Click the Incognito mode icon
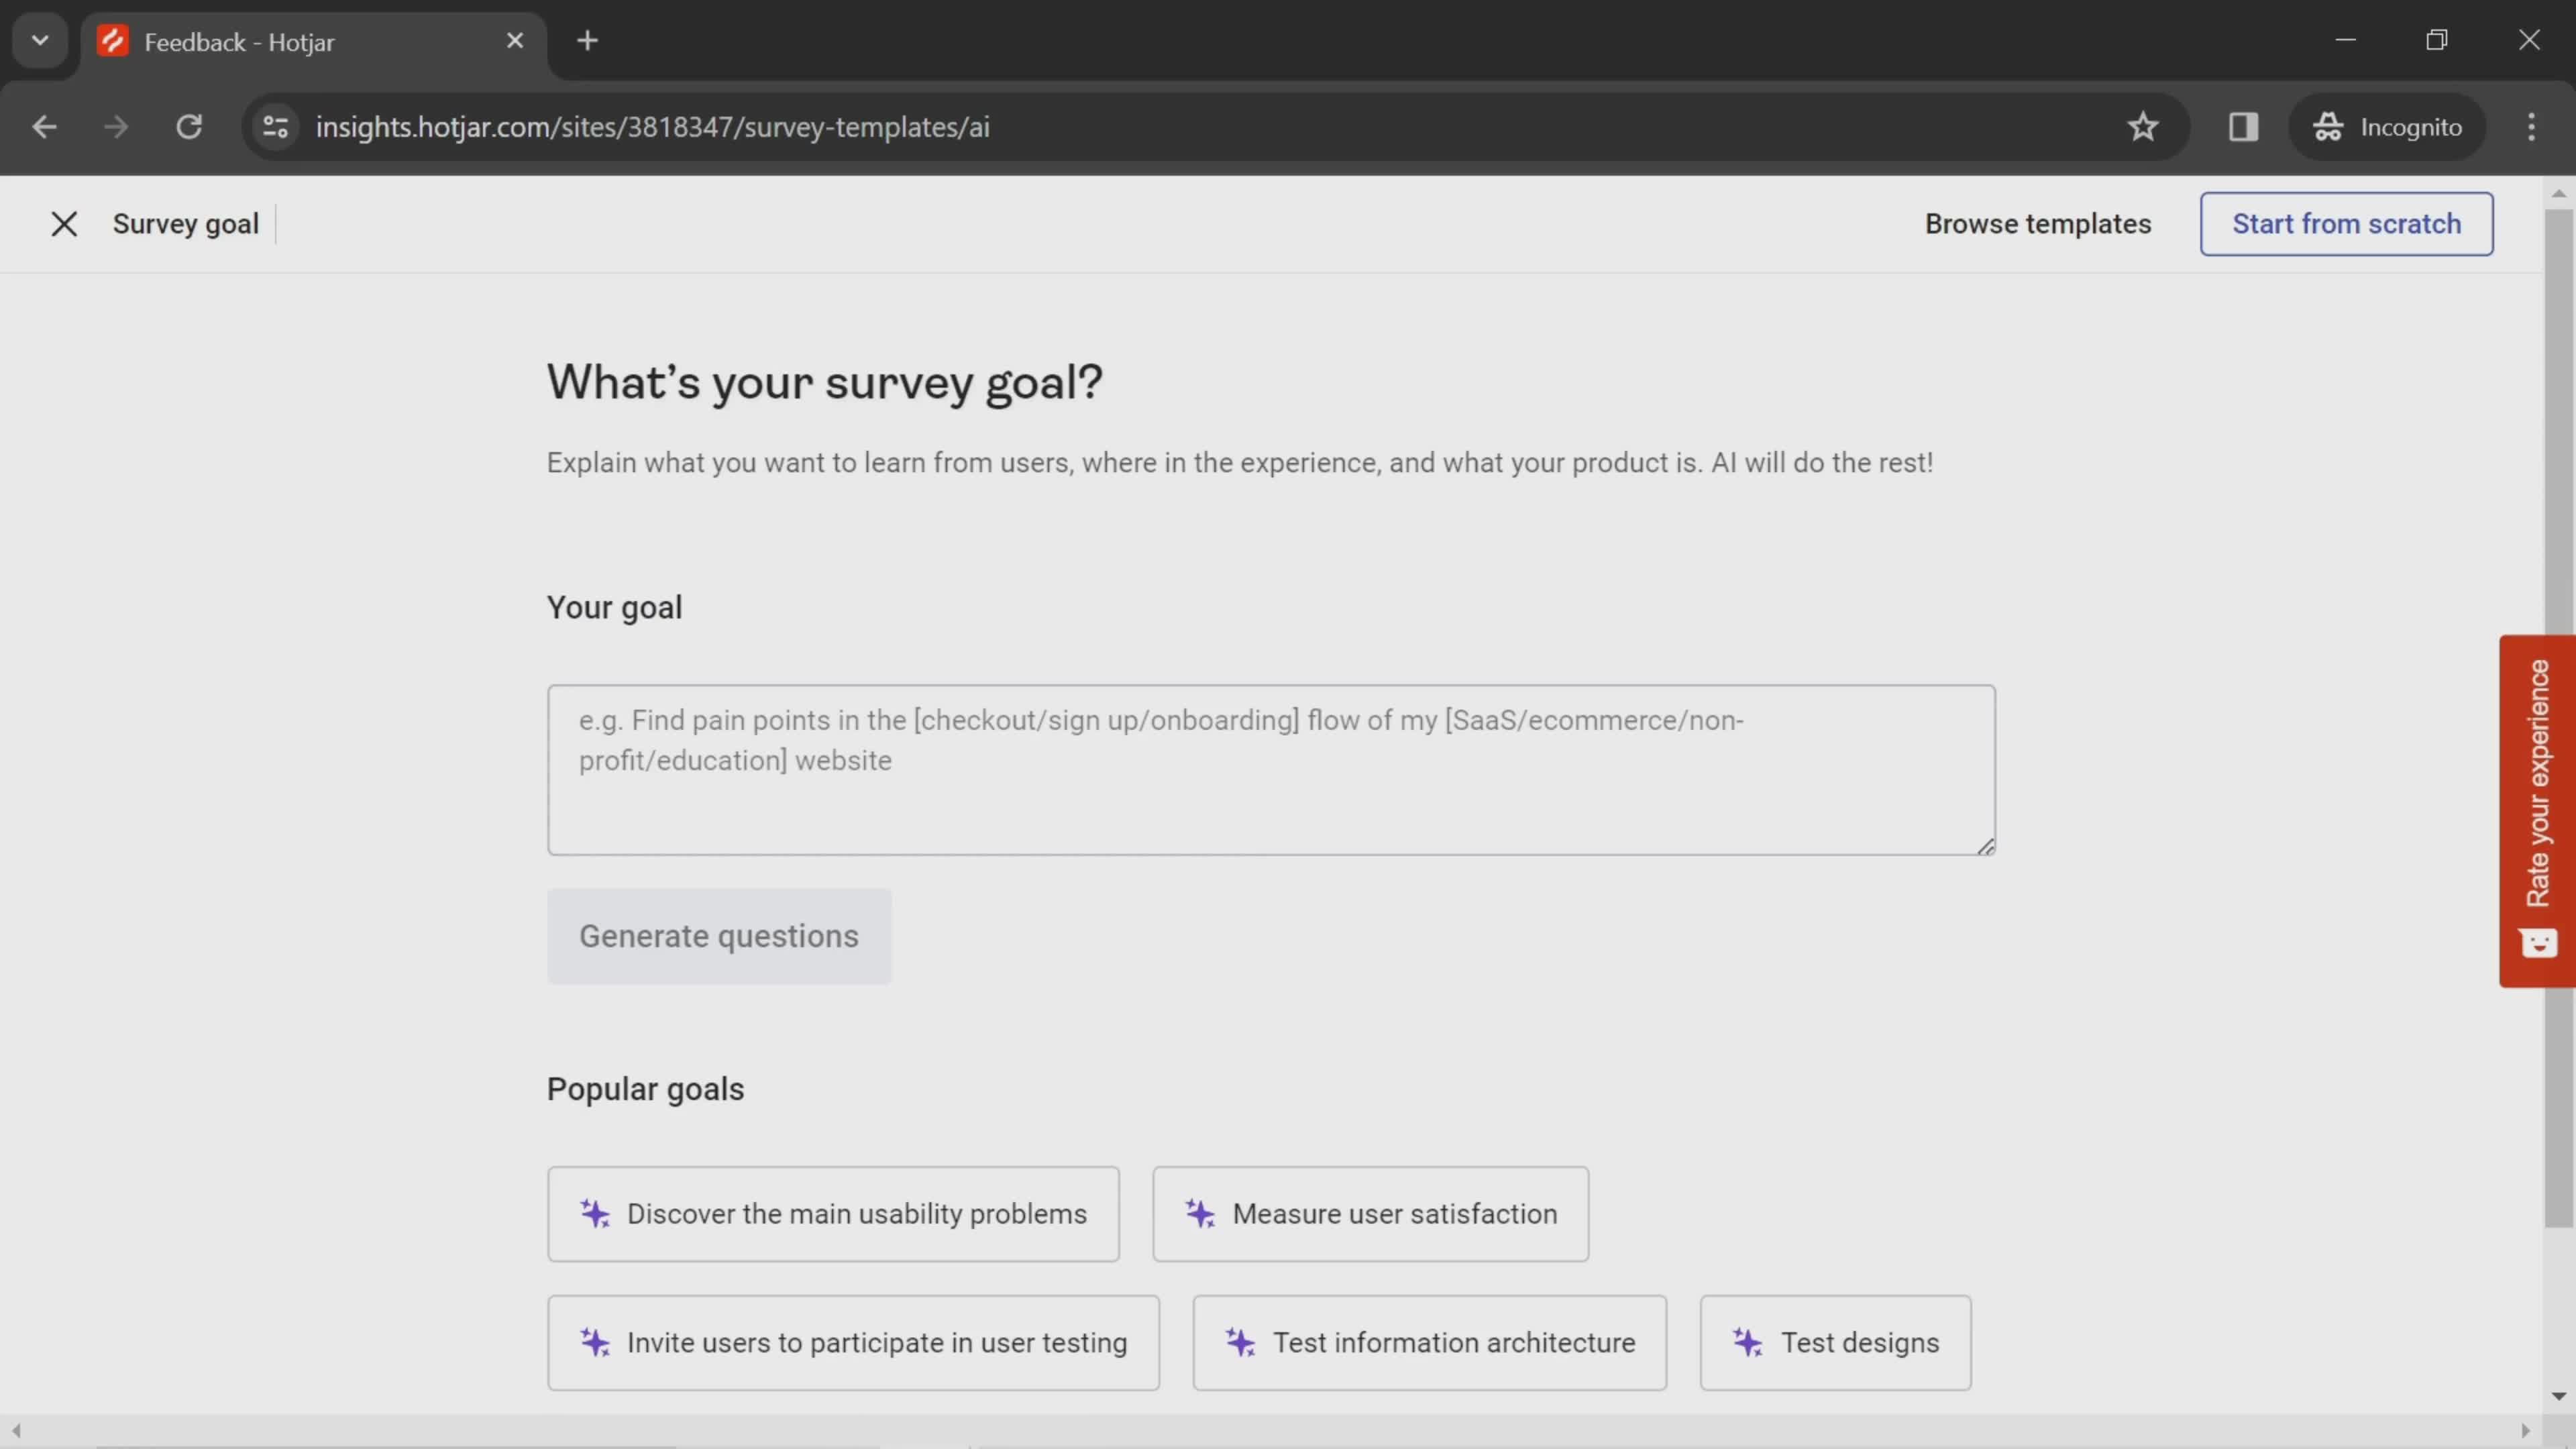This screenshot has width=2576, height=1449. [x=2328, y=125]
